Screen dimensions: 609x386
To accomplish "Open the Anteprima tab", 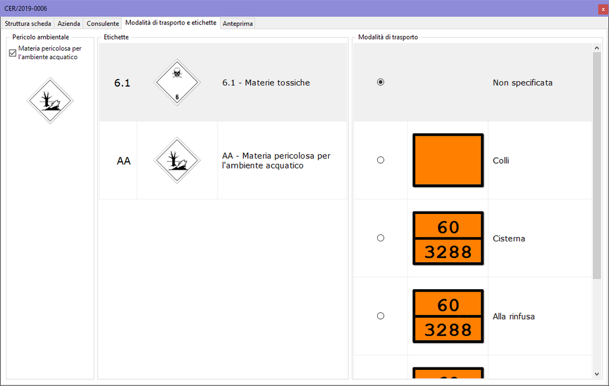I will 238,24.
